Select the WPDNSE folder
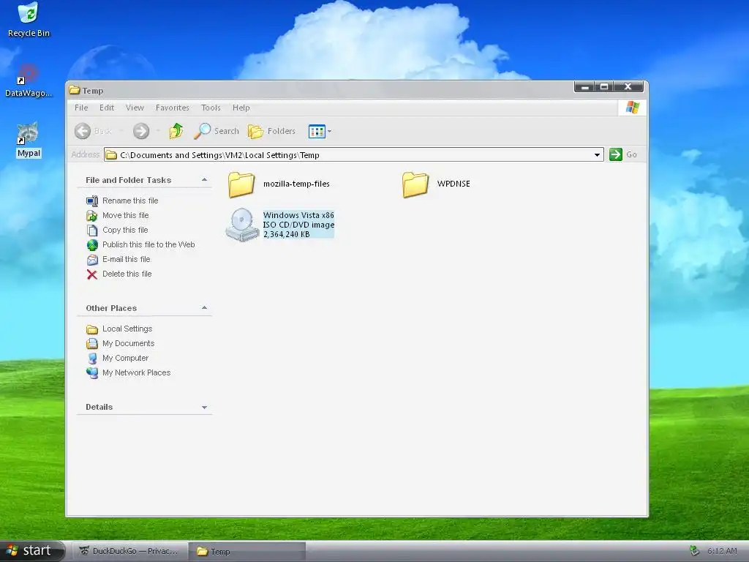 pos(436,184)
